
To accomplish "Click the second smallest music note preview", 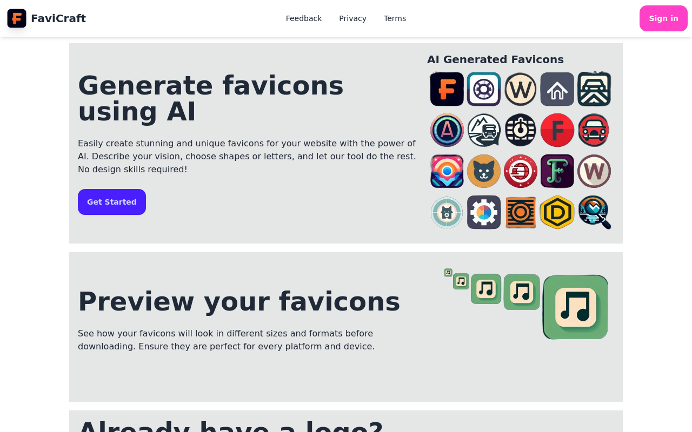I will [461, 281].
